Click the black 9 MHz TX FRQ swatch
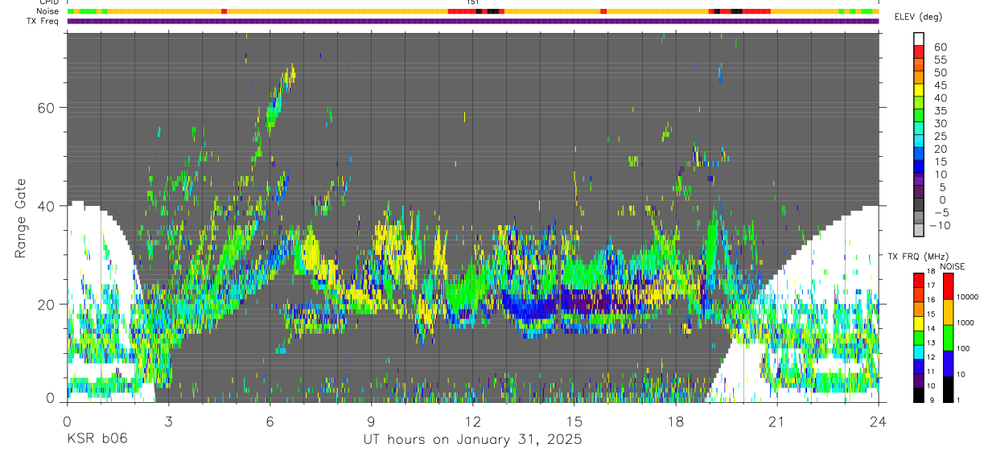The width and height of the screenshot is (988, 456). pos(919,395)
